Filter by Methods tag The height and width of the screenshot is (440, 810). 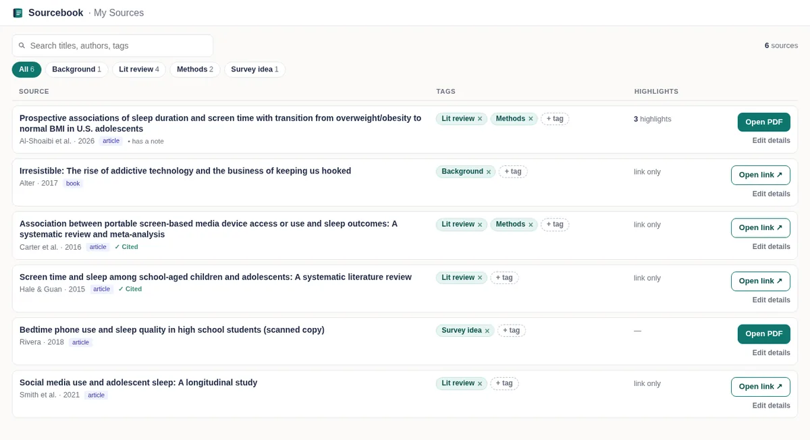point(195,70)
